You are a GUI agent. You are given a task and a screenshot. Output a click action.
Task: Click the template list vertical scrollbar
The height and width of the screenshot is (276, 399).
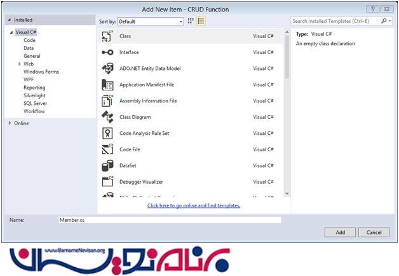[x=287, y=114]
